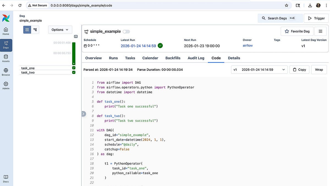Viewport: 330px width, 186px height.
Task: Select the Code tab
Action: (x=216, y=58)
